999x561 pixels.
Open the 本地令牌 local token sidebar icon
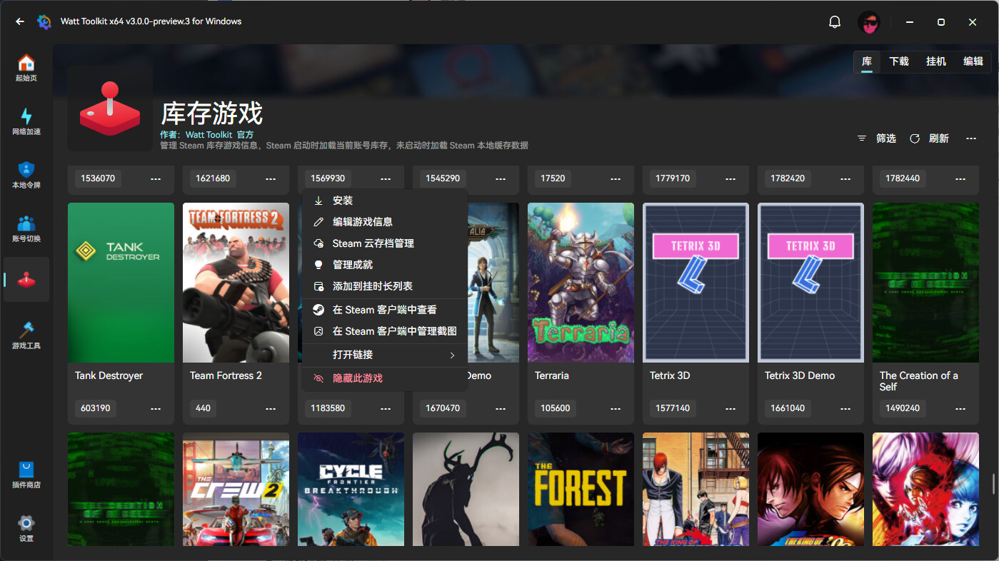26,173
